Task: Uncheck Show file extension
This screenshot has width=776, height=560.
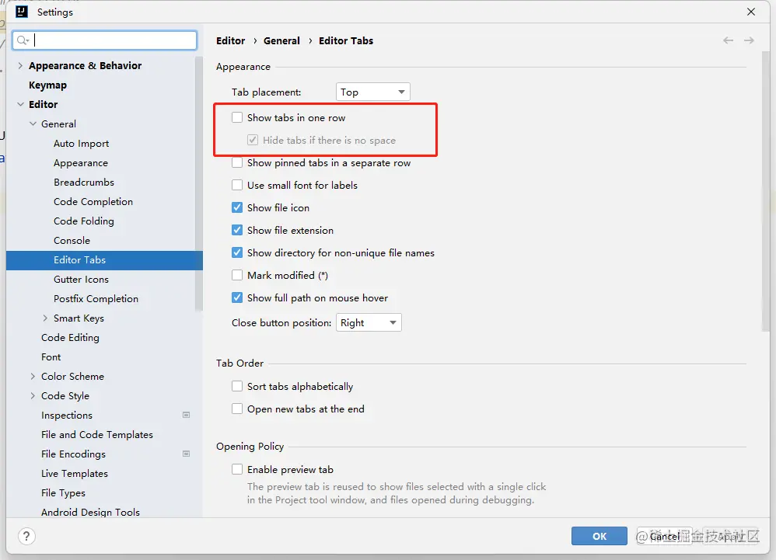Action: pos(237,231)
